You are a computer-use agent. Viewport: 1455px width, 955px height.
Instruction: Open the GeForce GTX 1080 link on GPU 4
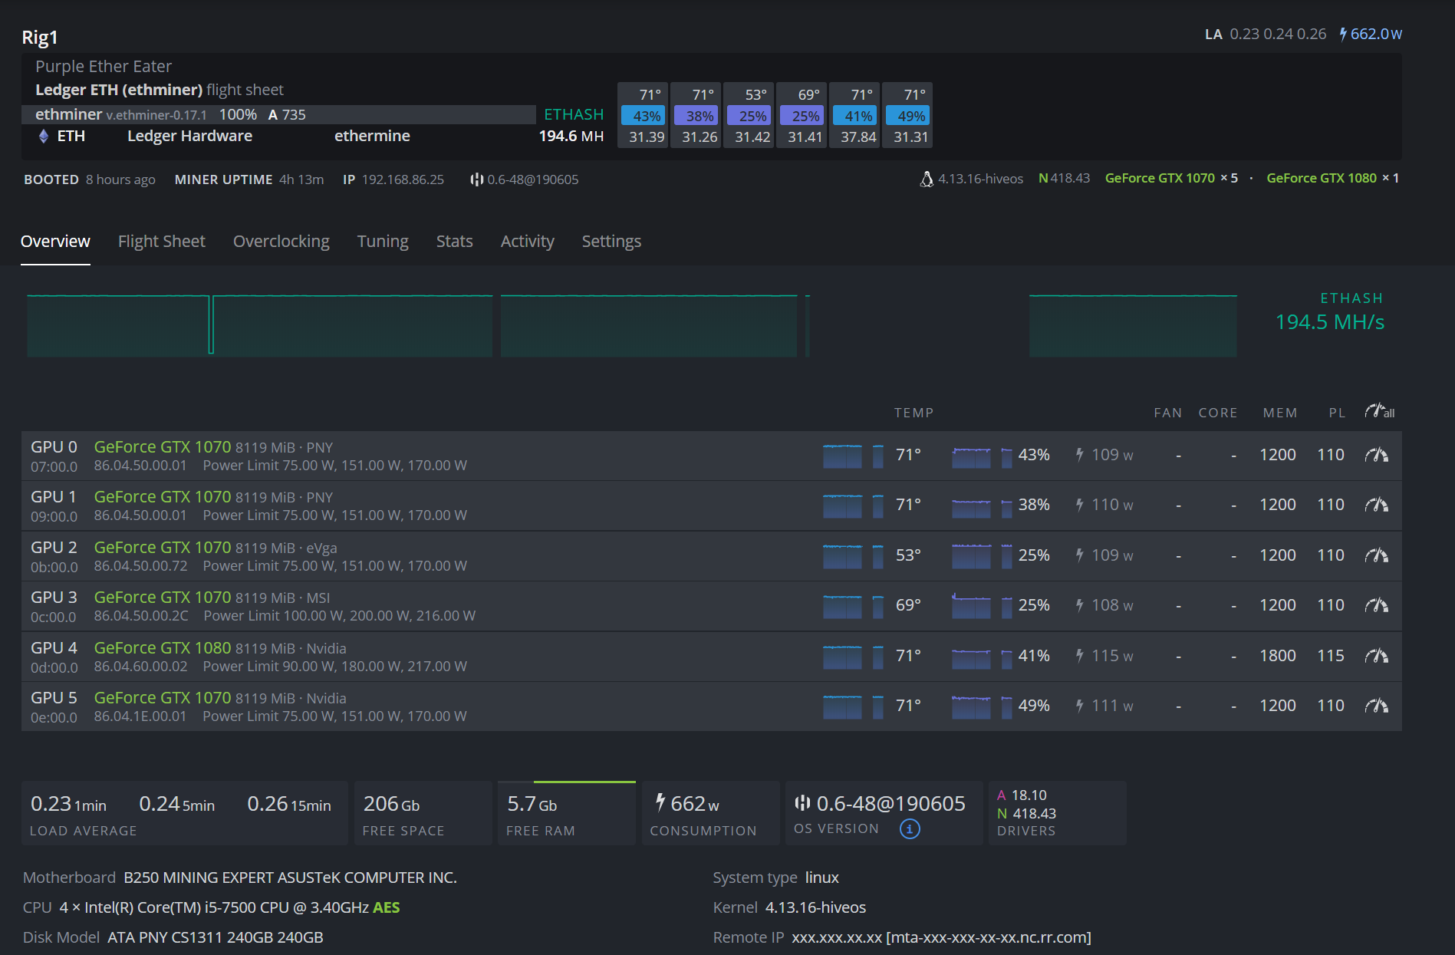[x=163, y=647]
